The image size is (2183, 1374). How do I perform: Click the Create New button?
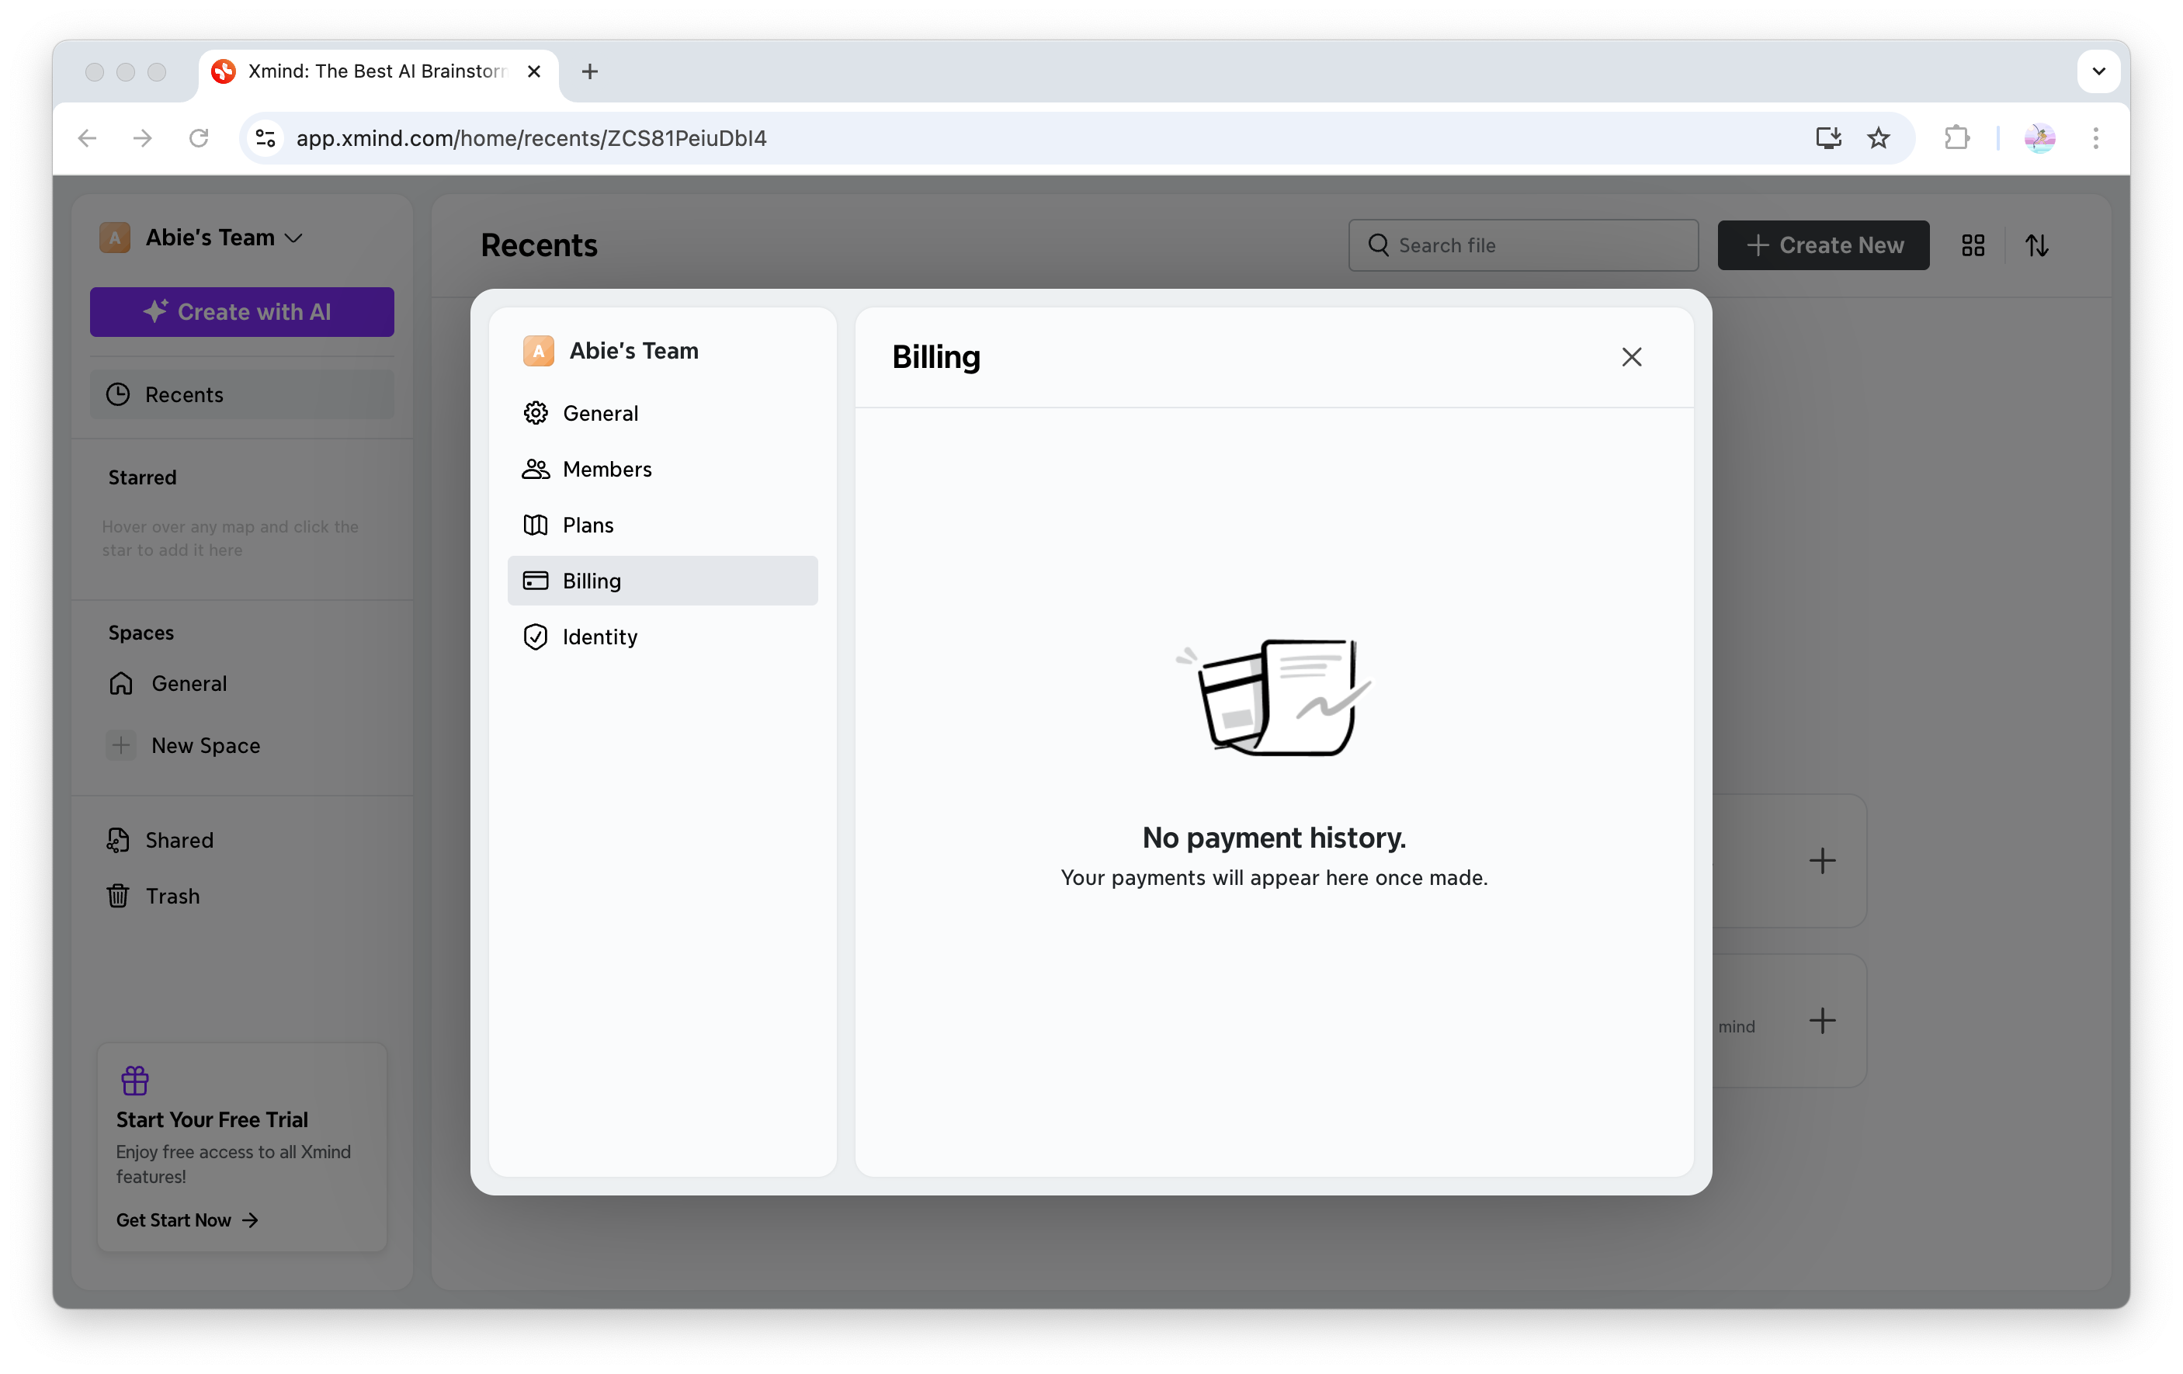click(x=1823, y=245)
